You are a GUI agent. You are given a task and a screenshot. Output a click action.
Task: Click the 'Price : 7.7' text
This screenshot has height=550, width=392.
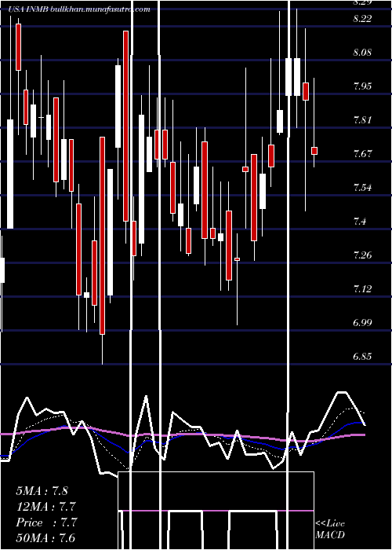click(46, 522)
